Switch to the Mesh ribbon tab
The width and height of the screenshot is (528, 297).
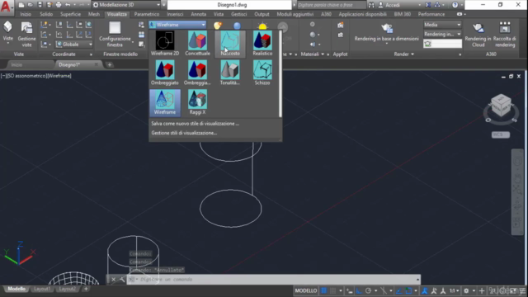(x=94, y=14)
